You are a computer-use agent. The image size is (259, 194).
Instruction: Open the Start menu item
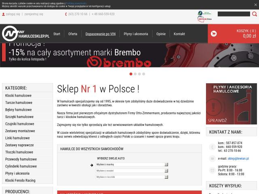tap(57, 34)
